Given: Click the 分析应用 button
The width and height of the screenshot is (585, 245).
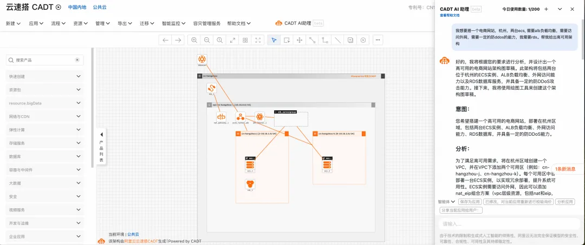Looking at the screenshot, I should tap(565, 202).
